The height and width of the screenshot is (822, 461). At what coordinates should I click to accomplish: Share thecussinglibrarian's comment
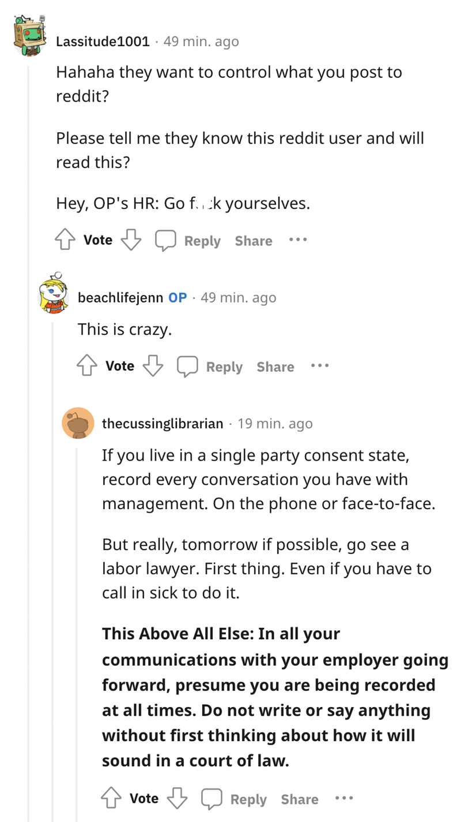[x=300, y=799]
